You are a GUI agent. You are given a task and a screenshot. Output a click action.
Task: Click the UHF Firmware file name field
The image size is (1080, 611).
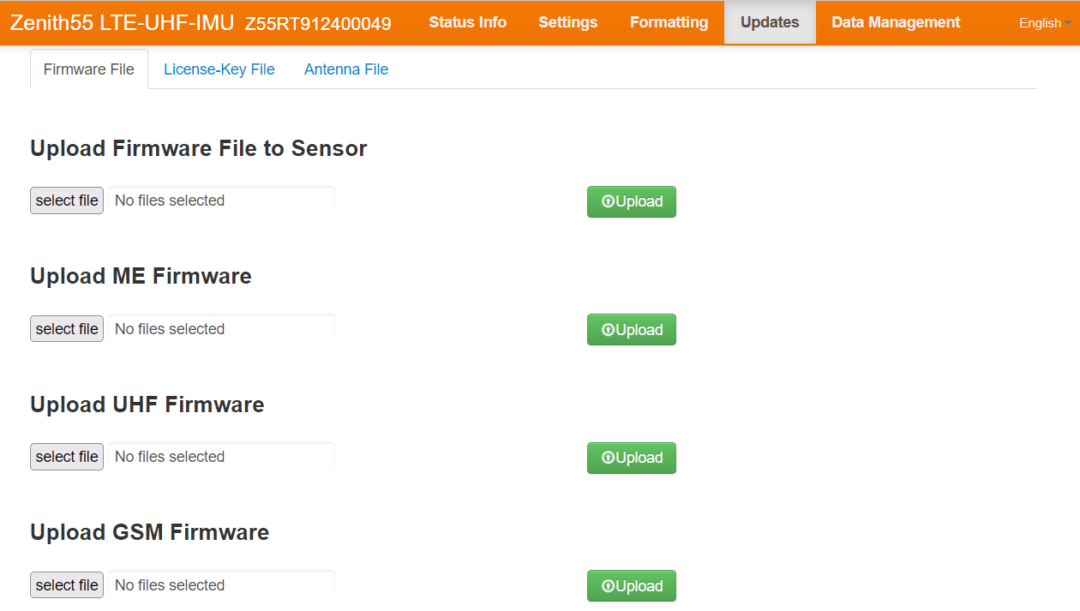point(220,457)
